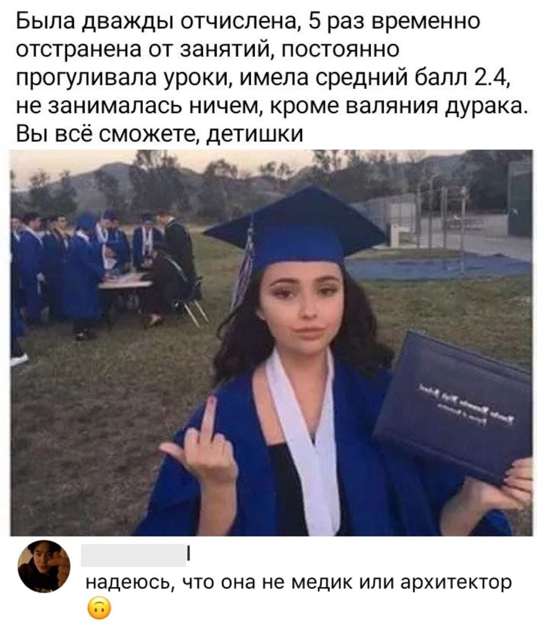The width and height of the screenshot is (537, 625).
Task: Open the graduation photo in full view
Action: coord(271,343)
